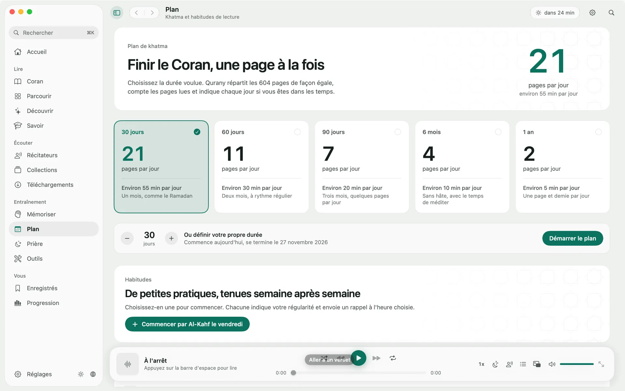Choose the 6 mois plan option
The image size is (625, 391).
pos(462,167)
